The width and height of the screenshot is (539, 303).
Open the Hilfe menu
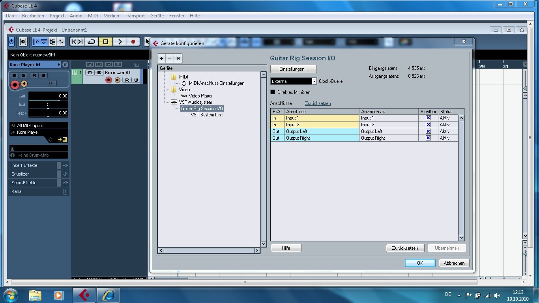click(195, 16)
